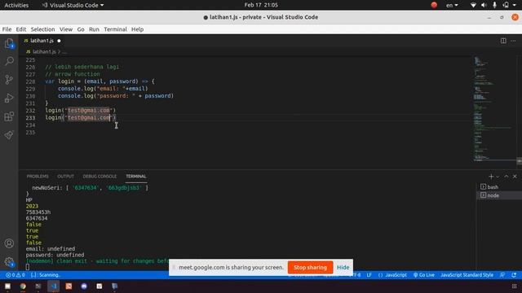Click the Scanning status bar item
Screen dimensions: 522x293
coord(46,275)
